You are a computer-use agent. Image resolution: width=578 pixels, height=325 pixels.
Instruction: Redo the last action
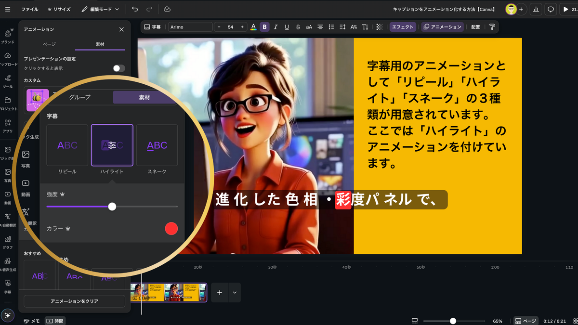click(149, 9)
